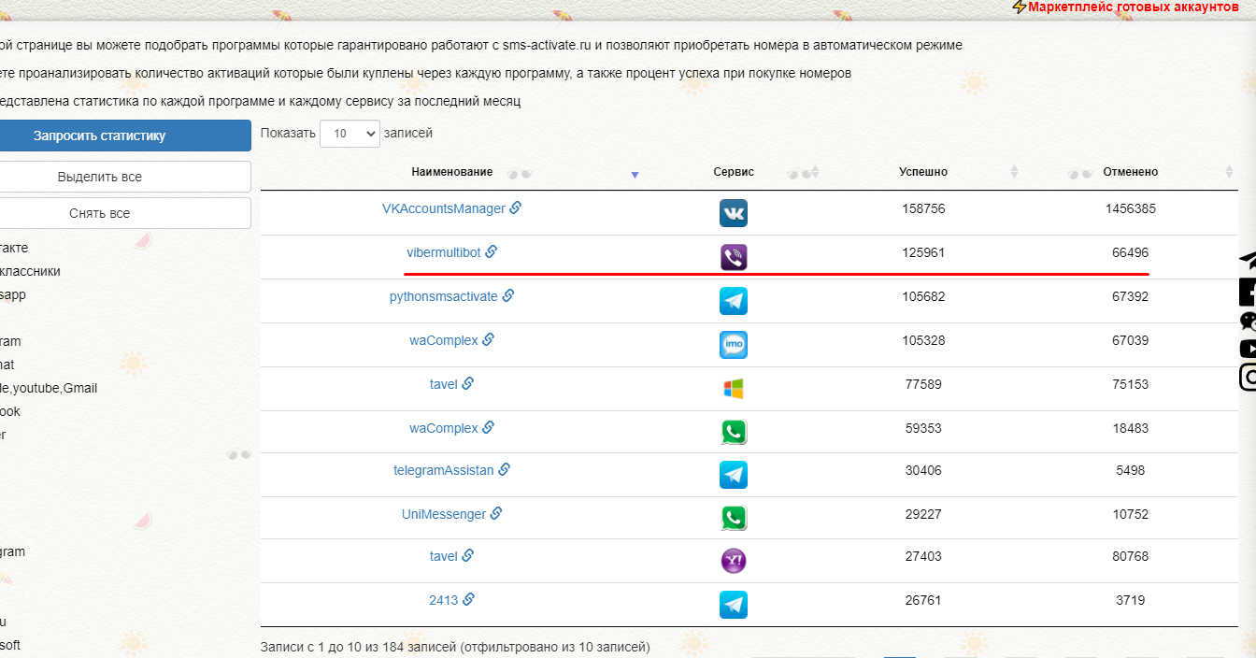Click the WhatsApp icon in UniMessenger row
This screenshot has width=1256, height=658.
(733, 518)
